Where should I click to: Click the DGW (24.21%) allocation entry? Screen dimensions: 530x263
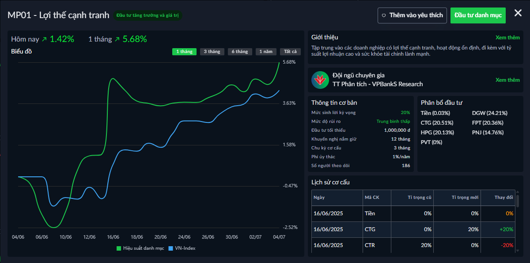(x=490, y=113)
